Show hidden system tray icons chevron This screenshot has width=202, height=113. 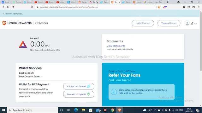(x=155, y=110)
